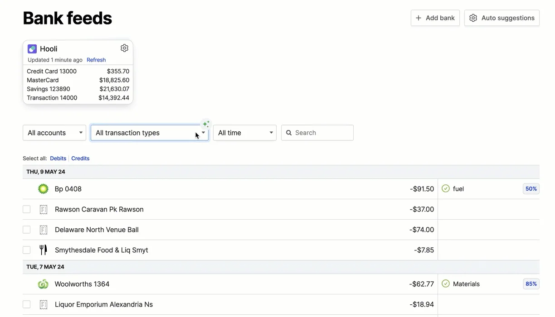This screenshot has height=317, width=555.
Task: Click Woolworths 1364 transaction name
Action: [x=82, y=284]
